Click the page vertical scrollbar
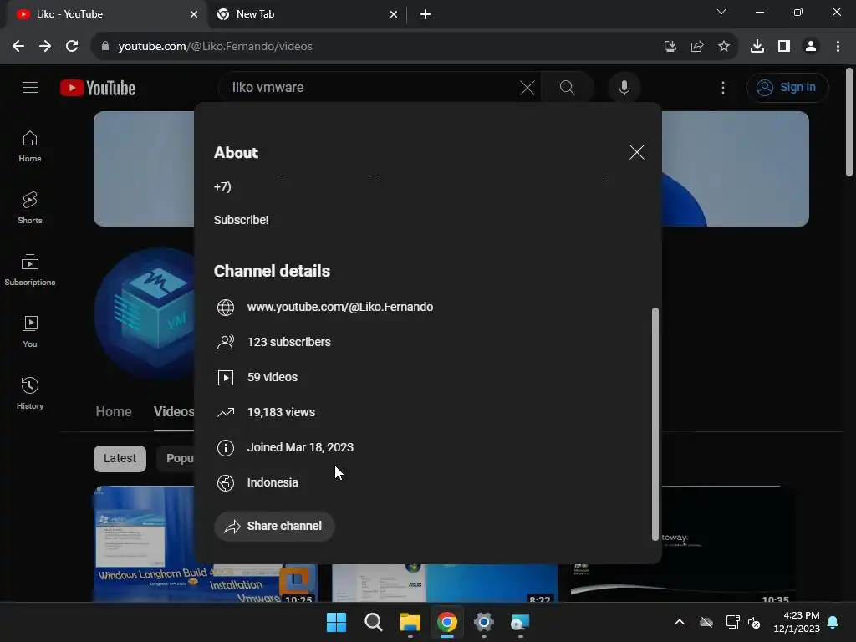This screenshot has width=856, height=642. (849, 122)
